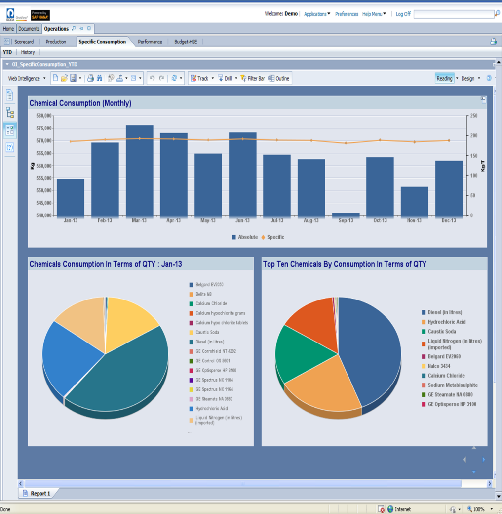Open a document with the folder icon
This screenshot has height=514, width=502.
coord(64,78)
